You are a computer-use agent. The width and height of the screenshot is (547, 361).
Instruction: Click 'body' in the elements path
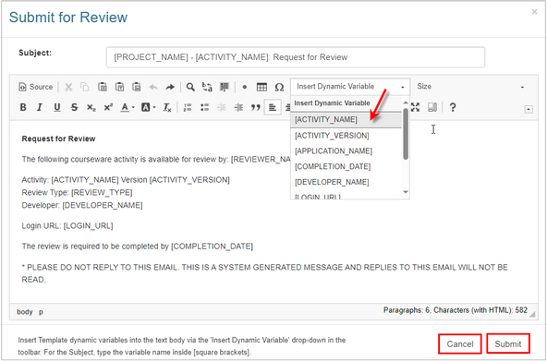point(24,311)
